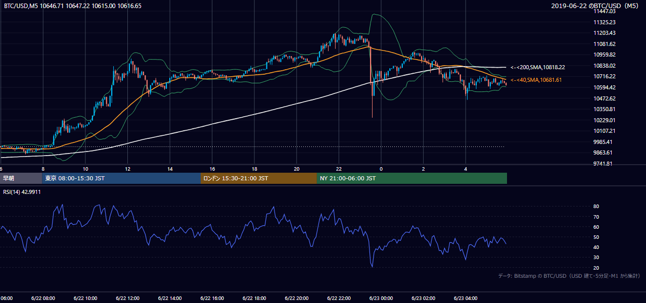Click the 6/23 00:00 date label
Image resolution: width=646 pixels, height=303 pixels.
(381, 298)
